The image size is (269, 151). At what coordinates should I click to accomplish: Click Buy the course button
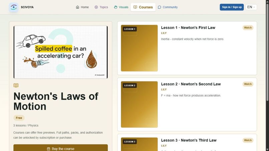click(60, 148)
